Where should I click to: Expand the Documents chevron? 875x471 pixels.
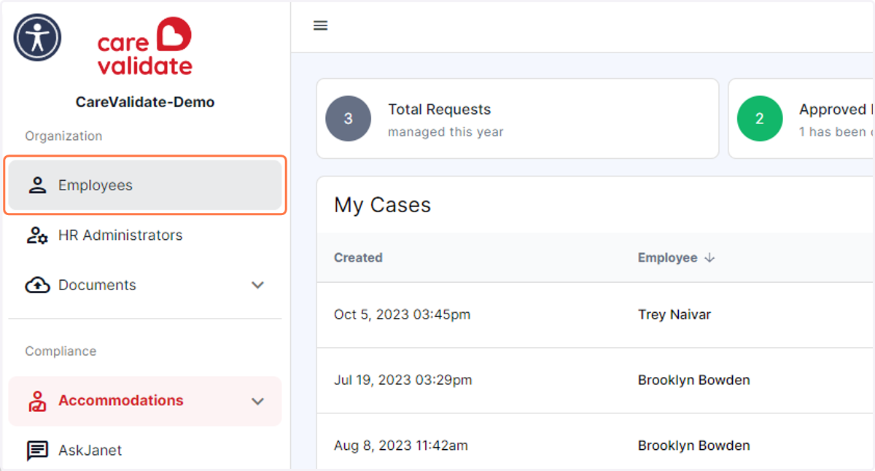[x=257, y=285]
